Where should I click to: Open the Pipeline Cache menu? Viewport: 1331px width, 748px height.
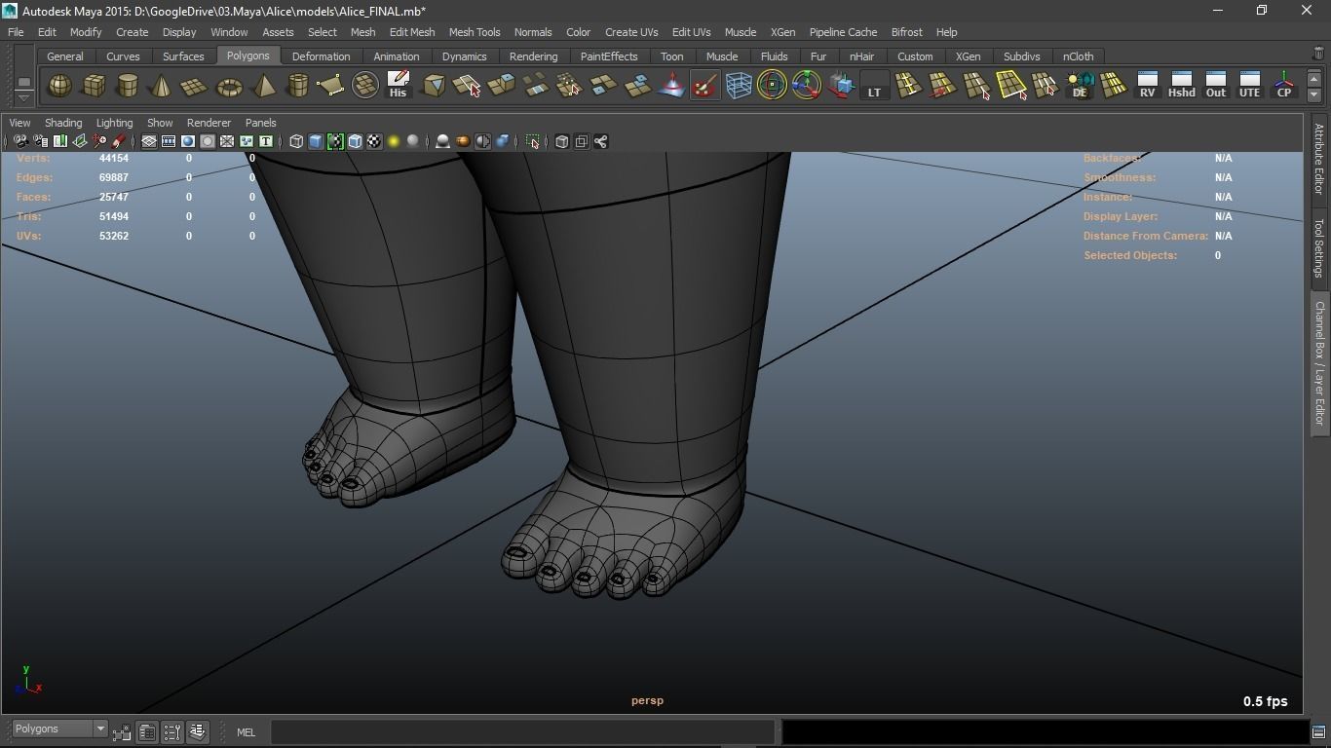(843, 32)
